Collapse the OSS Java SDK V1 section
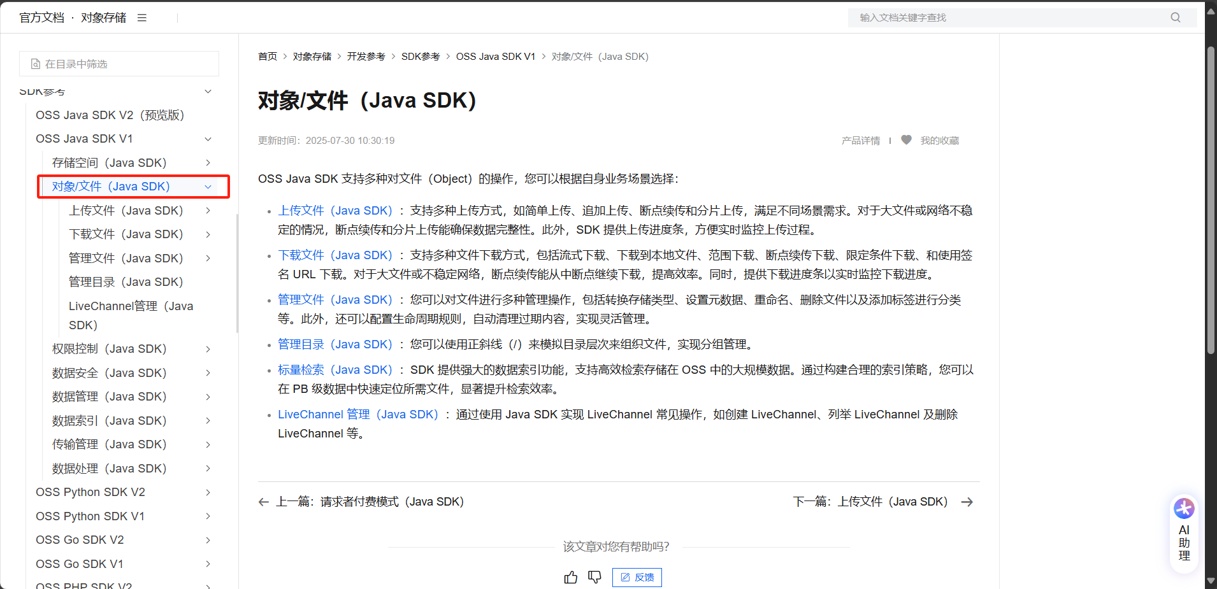The image size is (1217, 589). [x=208, y=139]
